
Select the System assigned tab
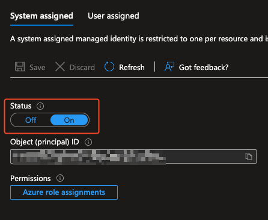pos(41,16)
